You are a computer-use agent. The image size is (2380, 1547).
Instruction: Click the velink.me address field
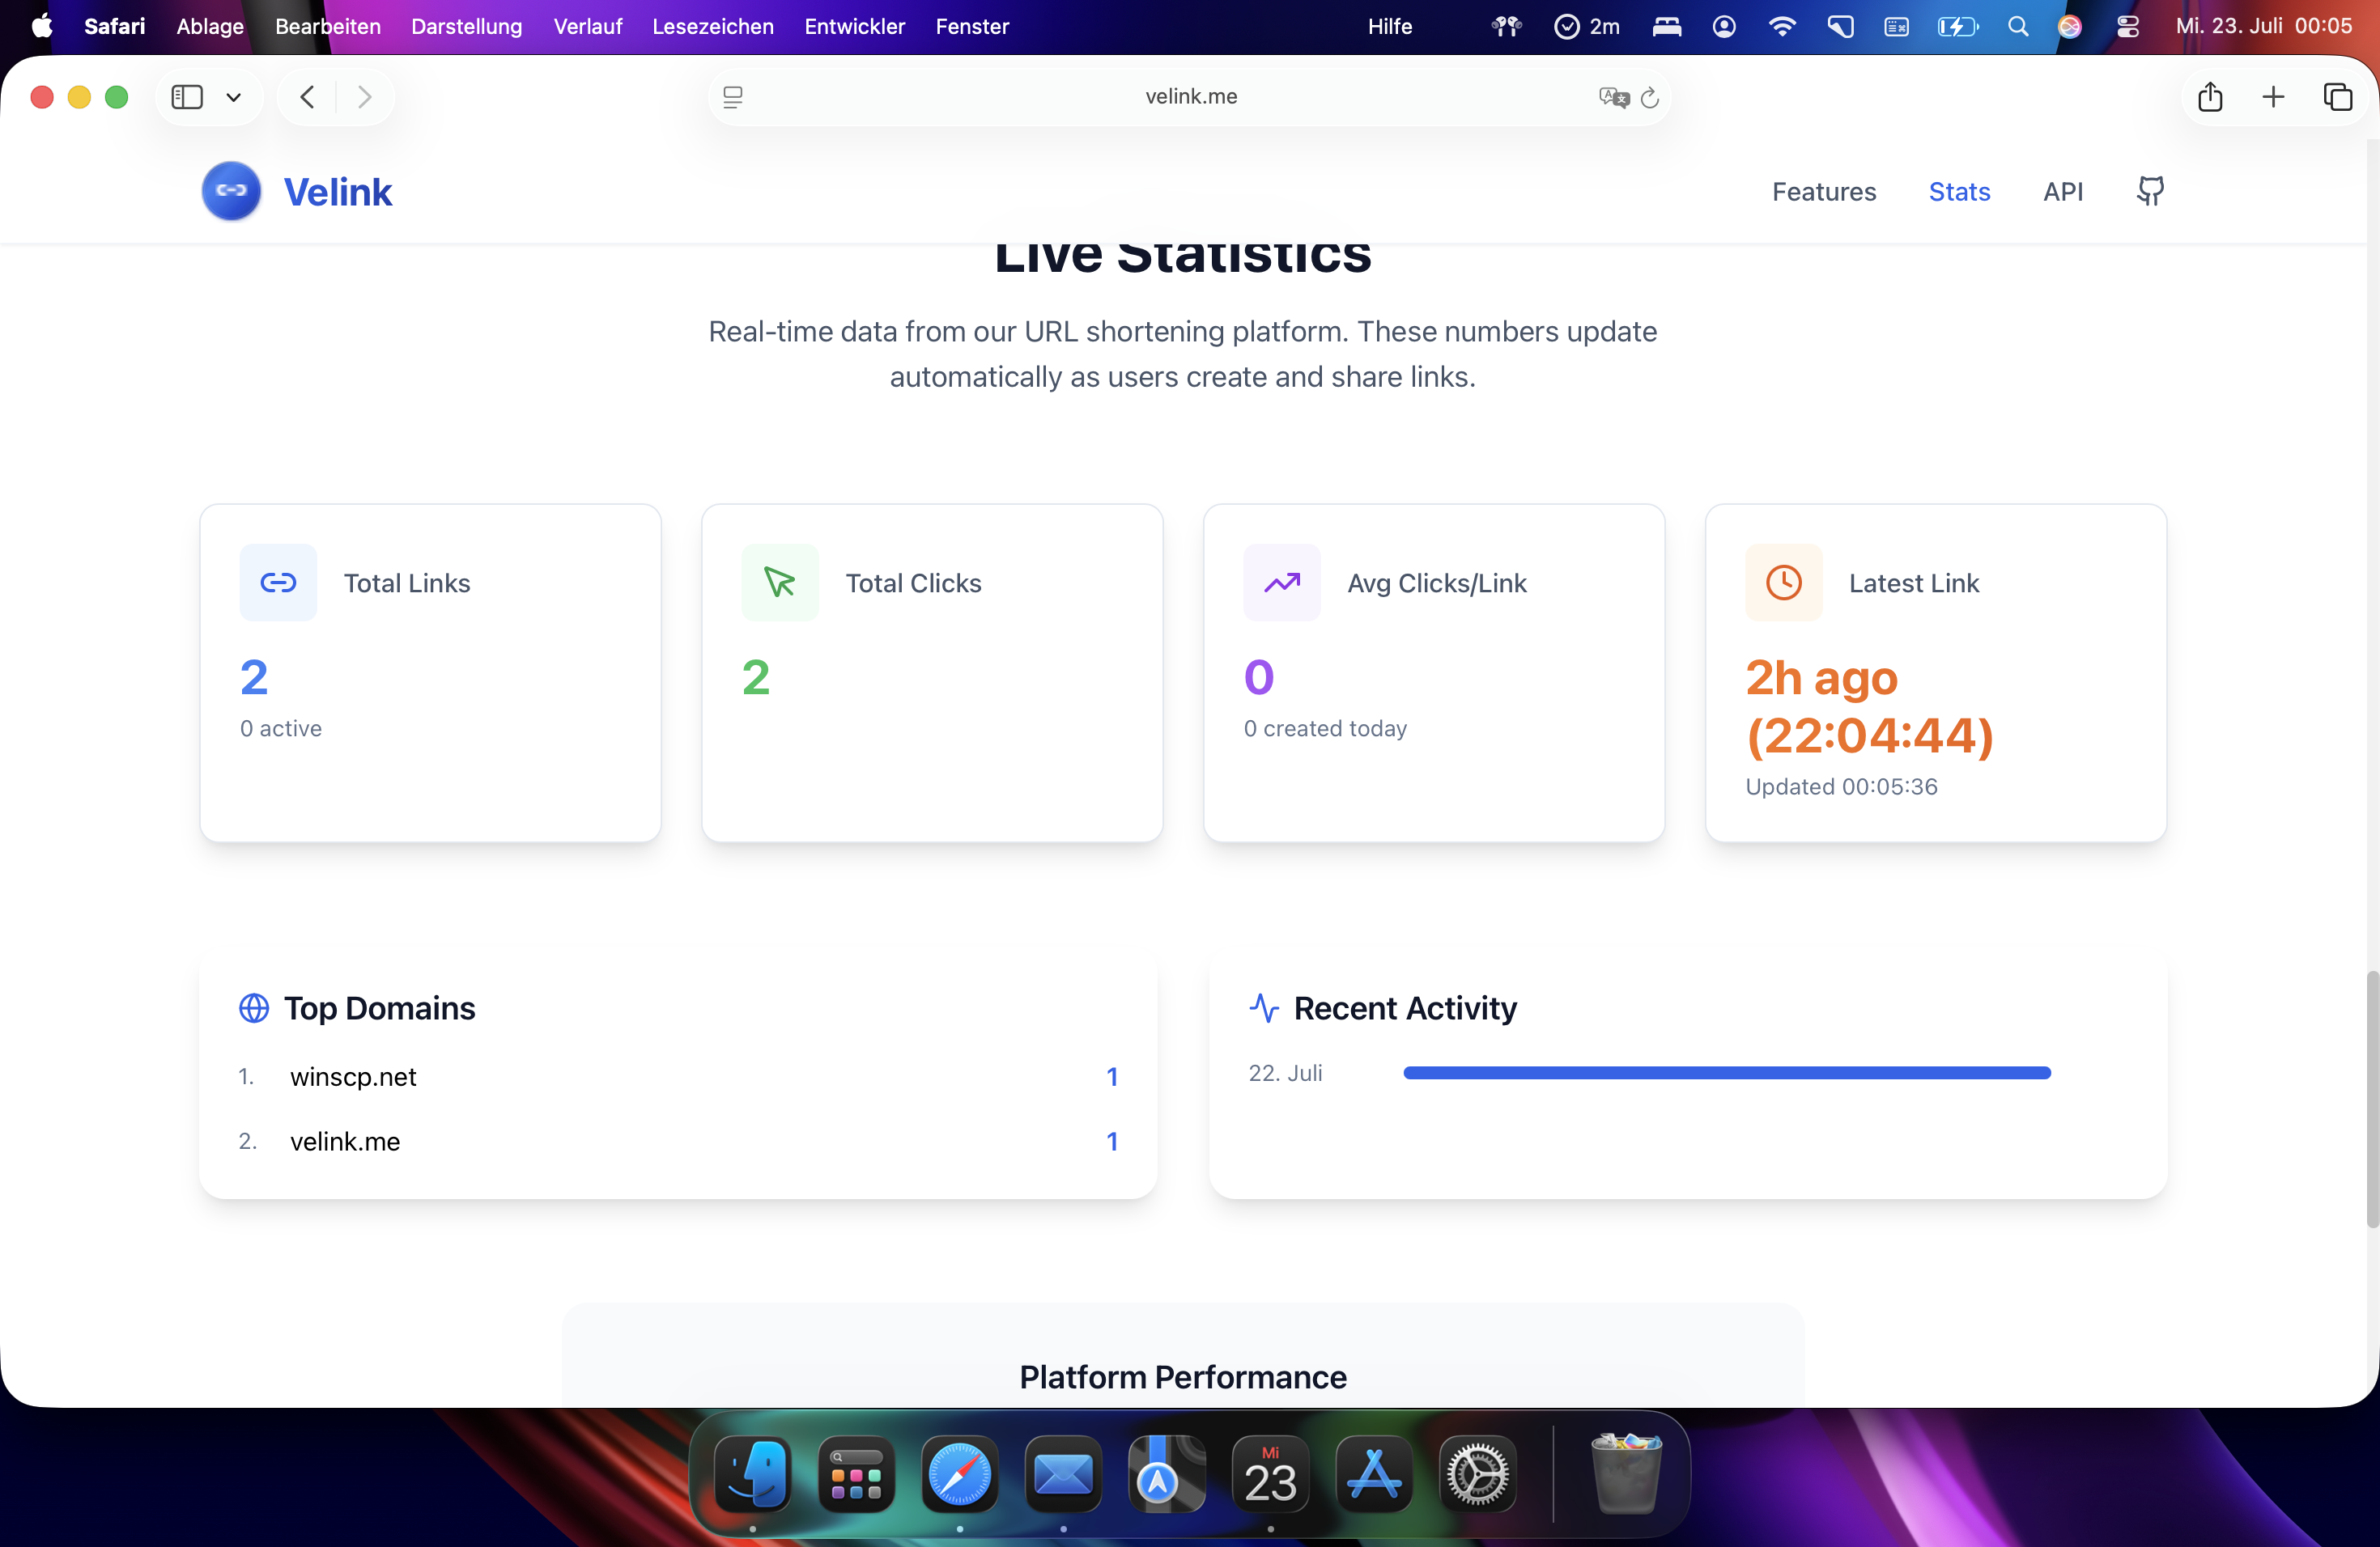point(1190,97)
